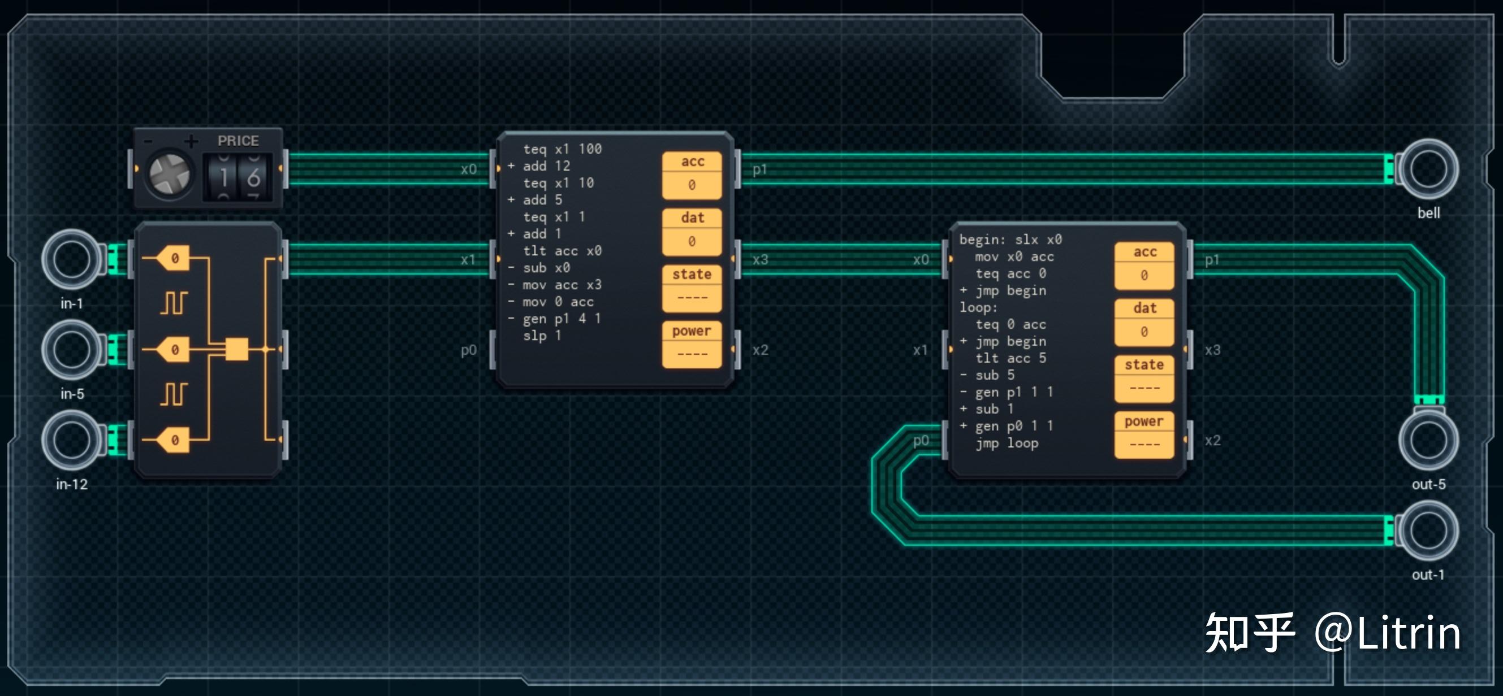Click the gate wired to in-12
Image resolution: width=1503 pixels, height=696 pixels.
(173, 440)
